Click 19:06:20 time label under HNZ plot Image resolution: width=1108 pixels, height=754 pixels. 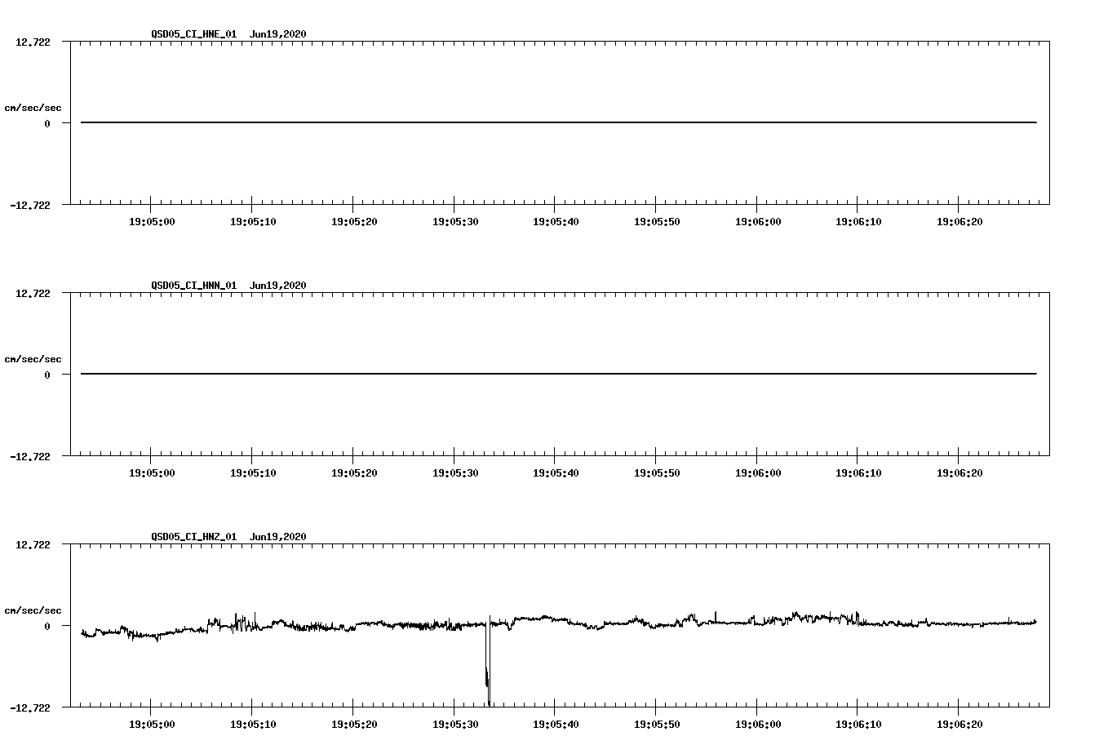959,725
